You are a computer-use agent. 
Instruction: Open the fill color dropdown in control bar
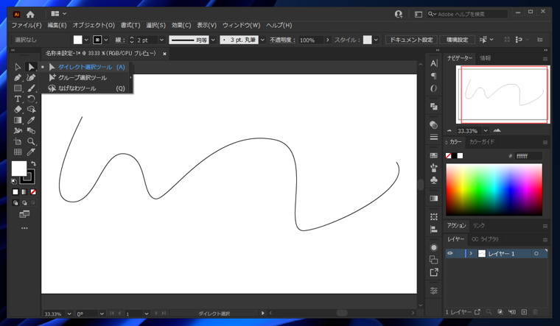click(x=86, y=40)
